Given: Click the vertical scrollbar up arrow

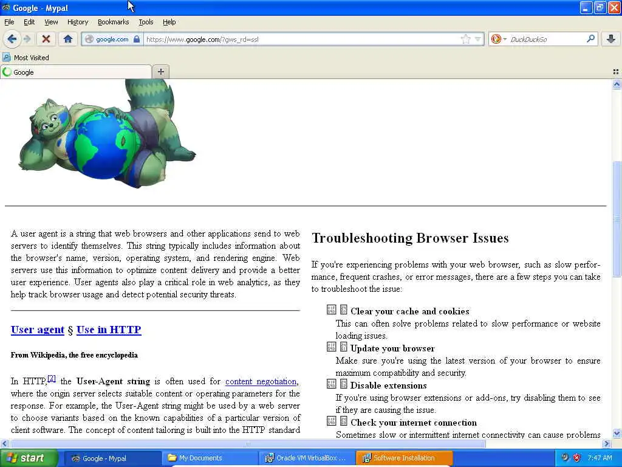Looking at the screenshot, I should (617, 84).
